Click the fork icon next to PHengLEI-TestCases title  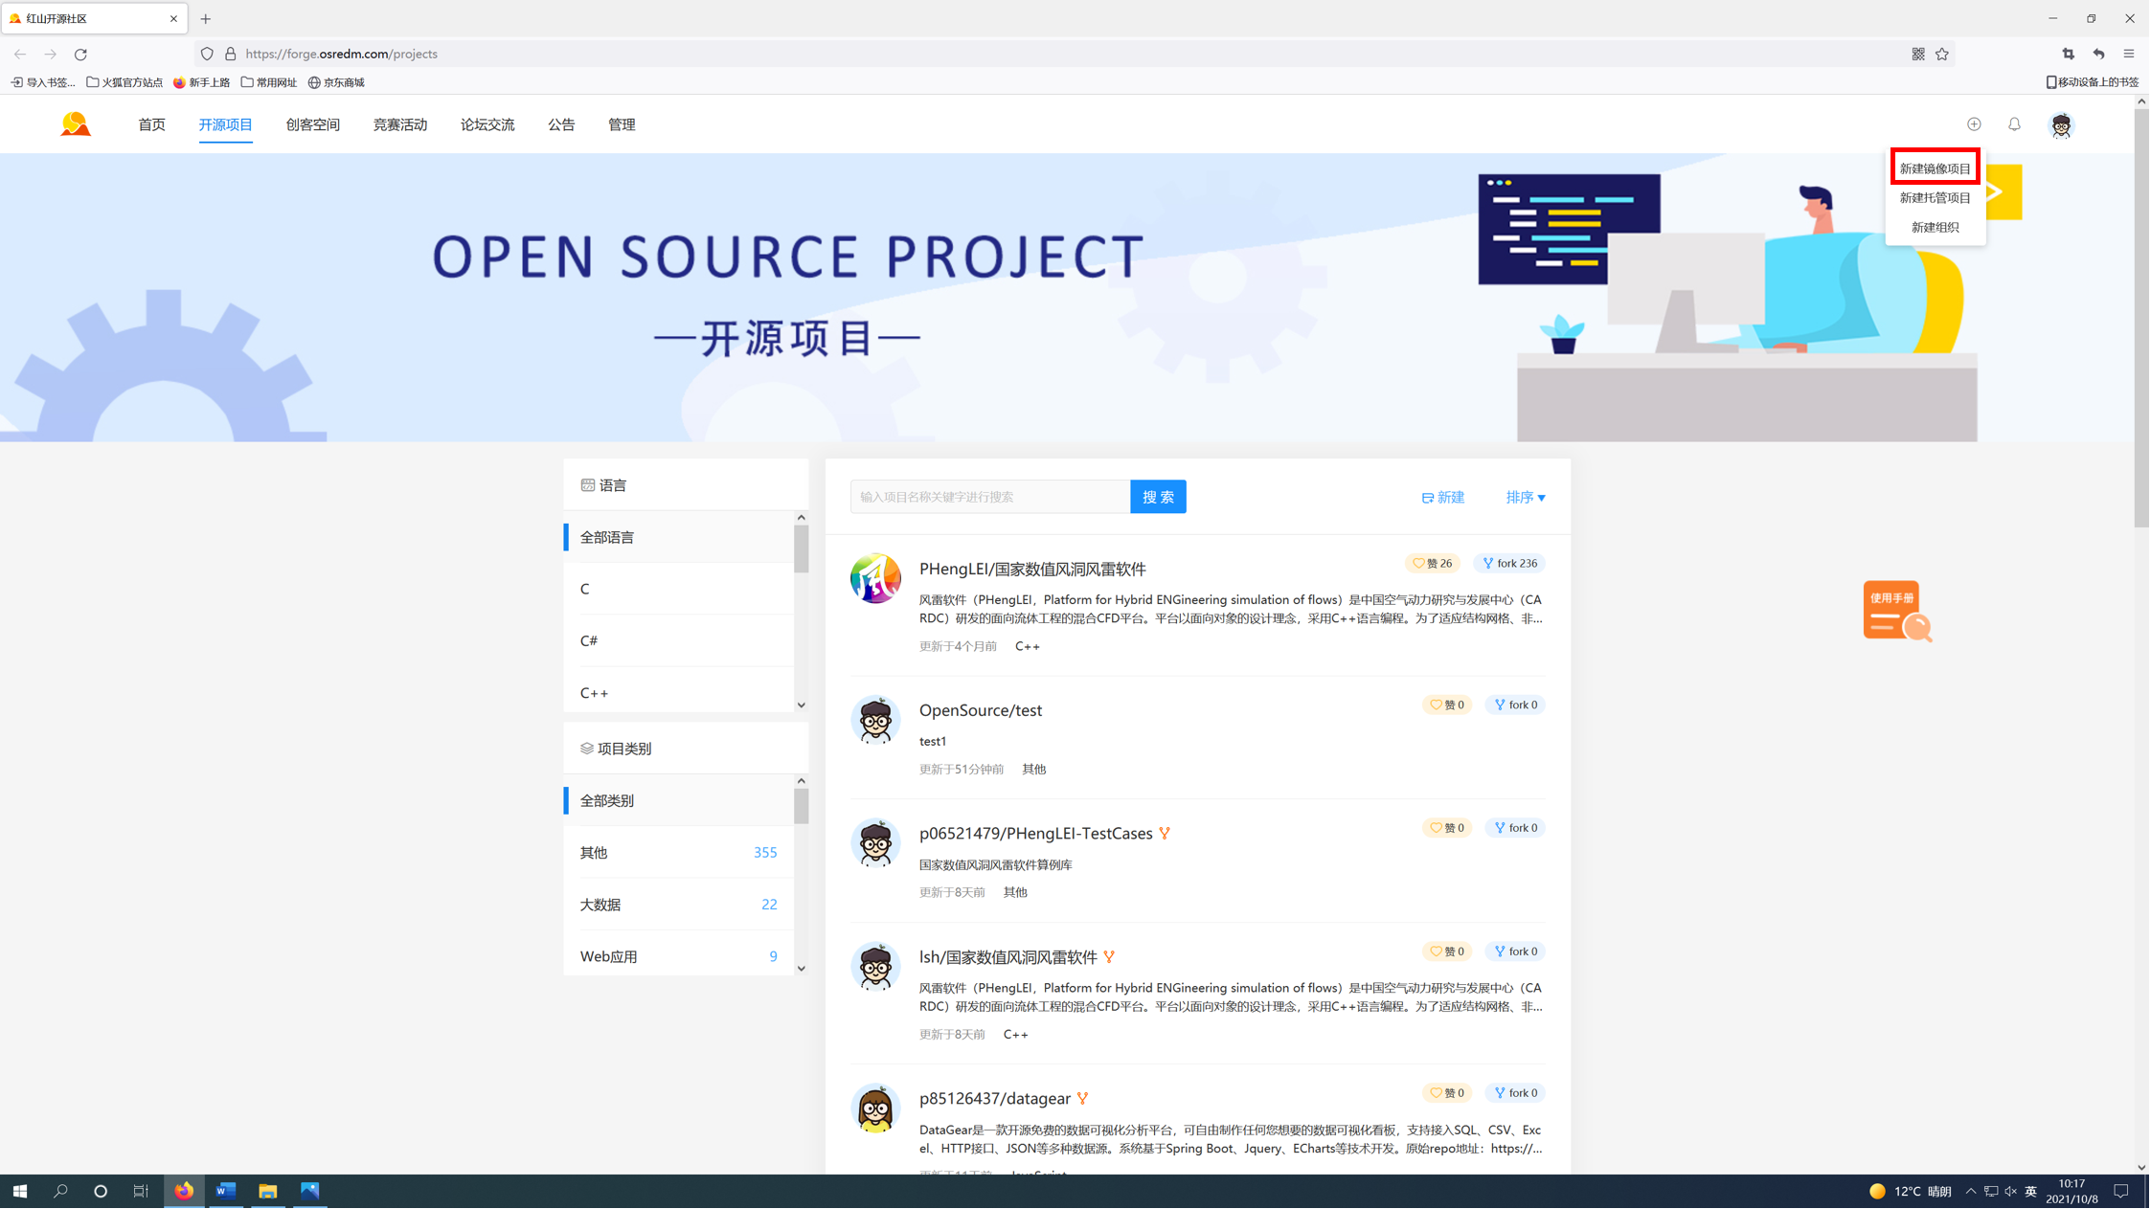1165,835
